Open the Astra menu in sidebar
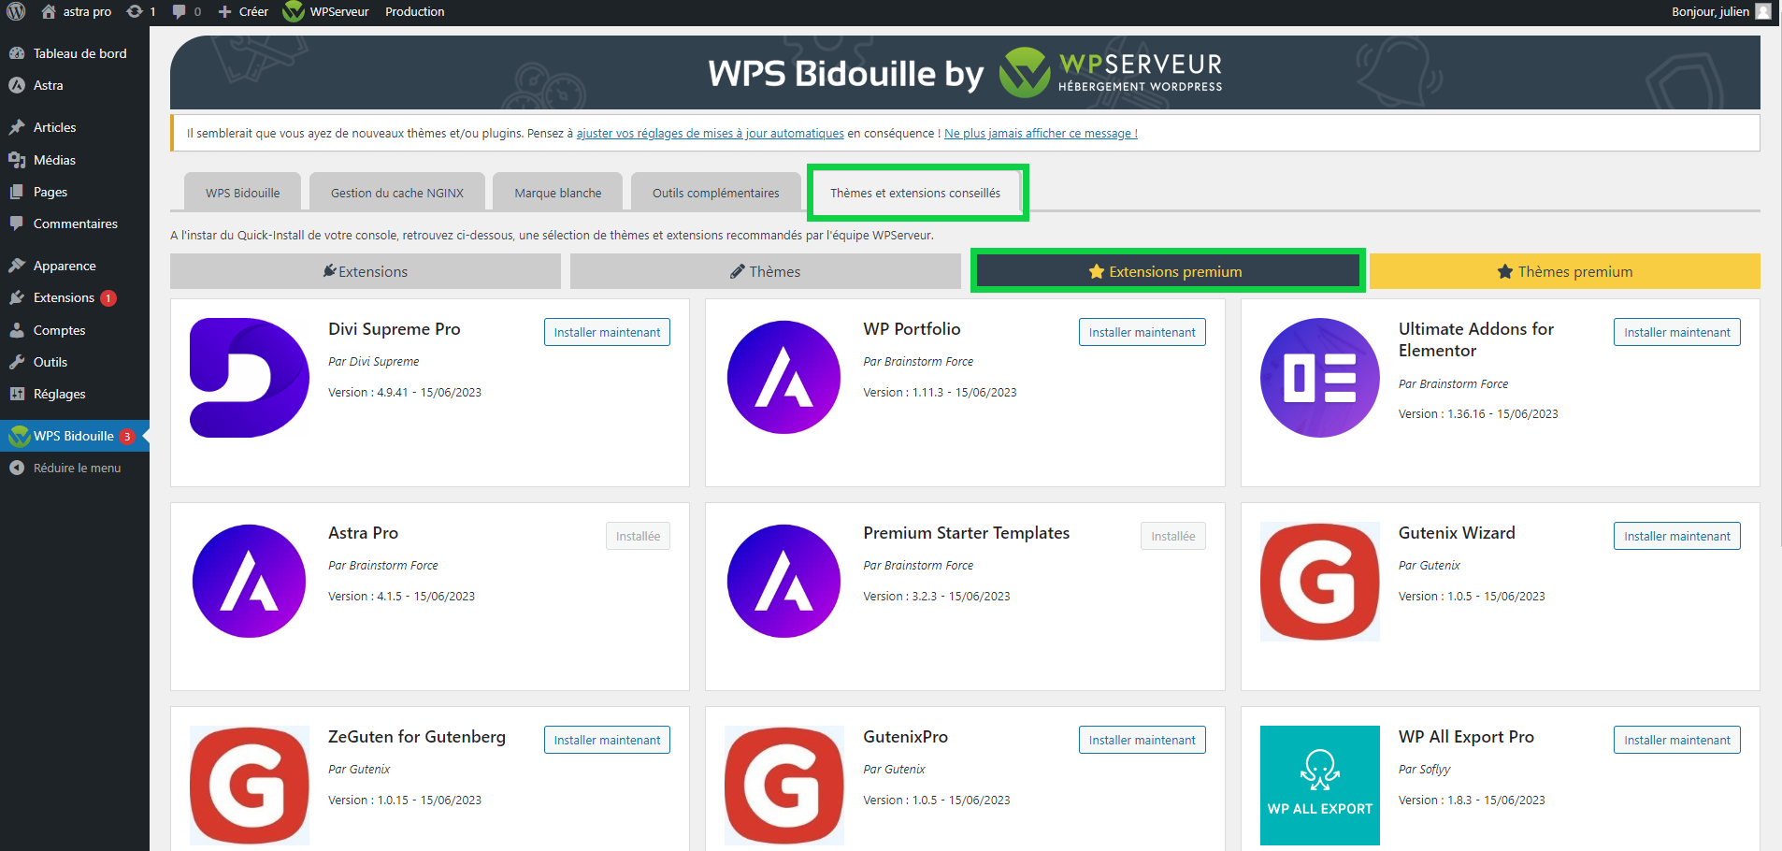 point(75,85)
